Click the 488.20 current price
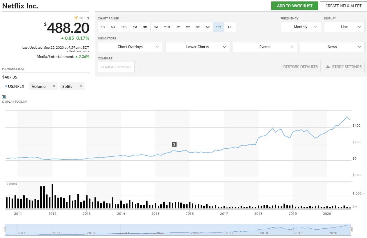The width and height of the screenshot is (367, 238). coord(68,28)
